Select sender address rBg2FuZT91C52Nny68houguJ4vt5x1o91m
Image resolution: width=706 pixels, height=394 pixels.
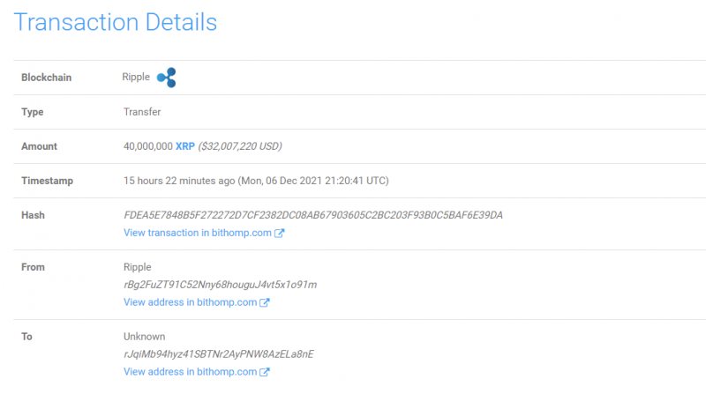220,285
